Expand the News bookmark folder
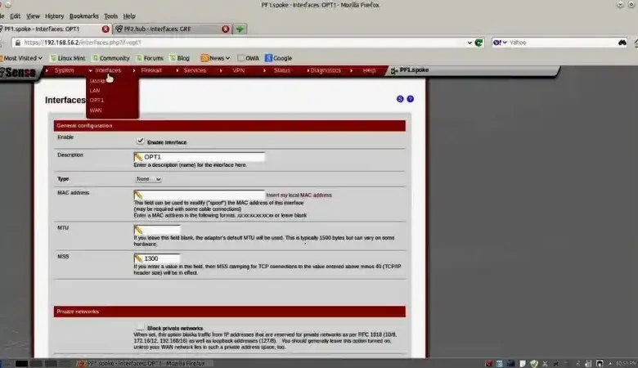The height and width of the screenshot is (368, 638). coord(215,58)
